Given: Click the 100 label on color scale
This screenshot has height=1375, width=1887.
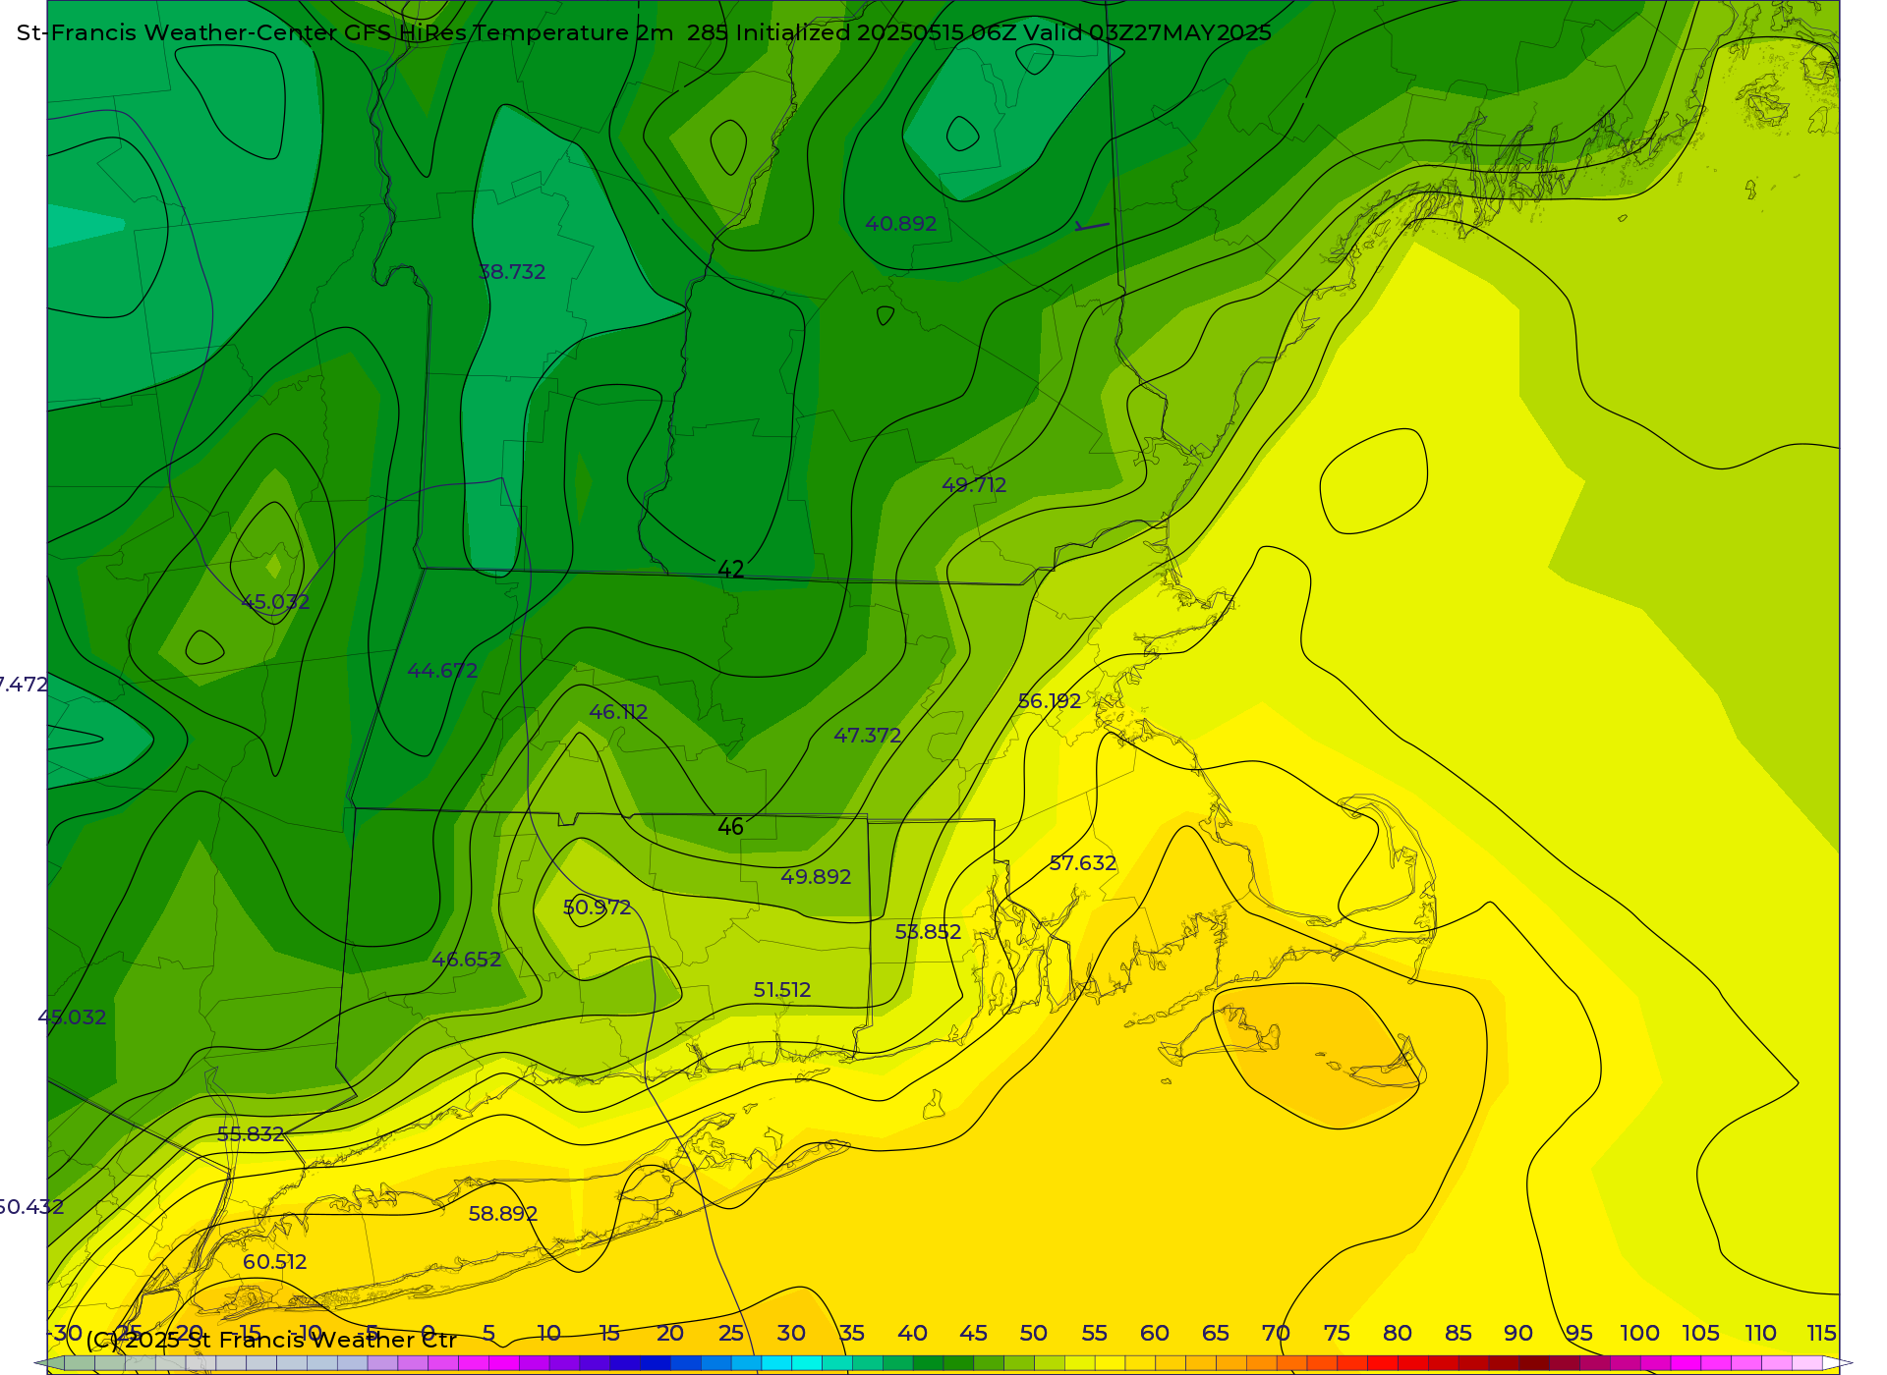Looking at the screenshot, I should coord(1640,1333).
